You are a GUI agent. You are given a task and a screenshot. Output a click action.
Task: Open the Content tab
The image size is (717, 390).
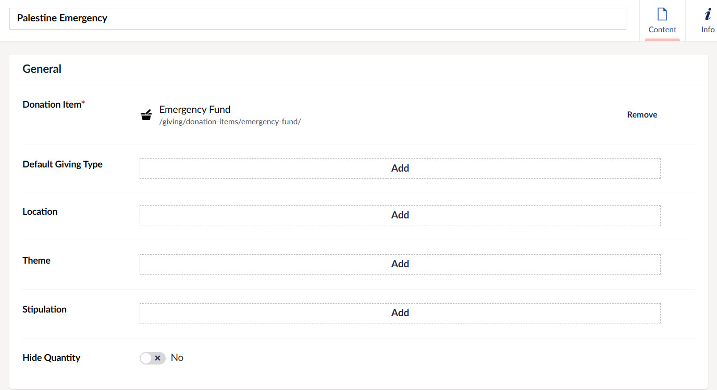click(x=662, y=21)
